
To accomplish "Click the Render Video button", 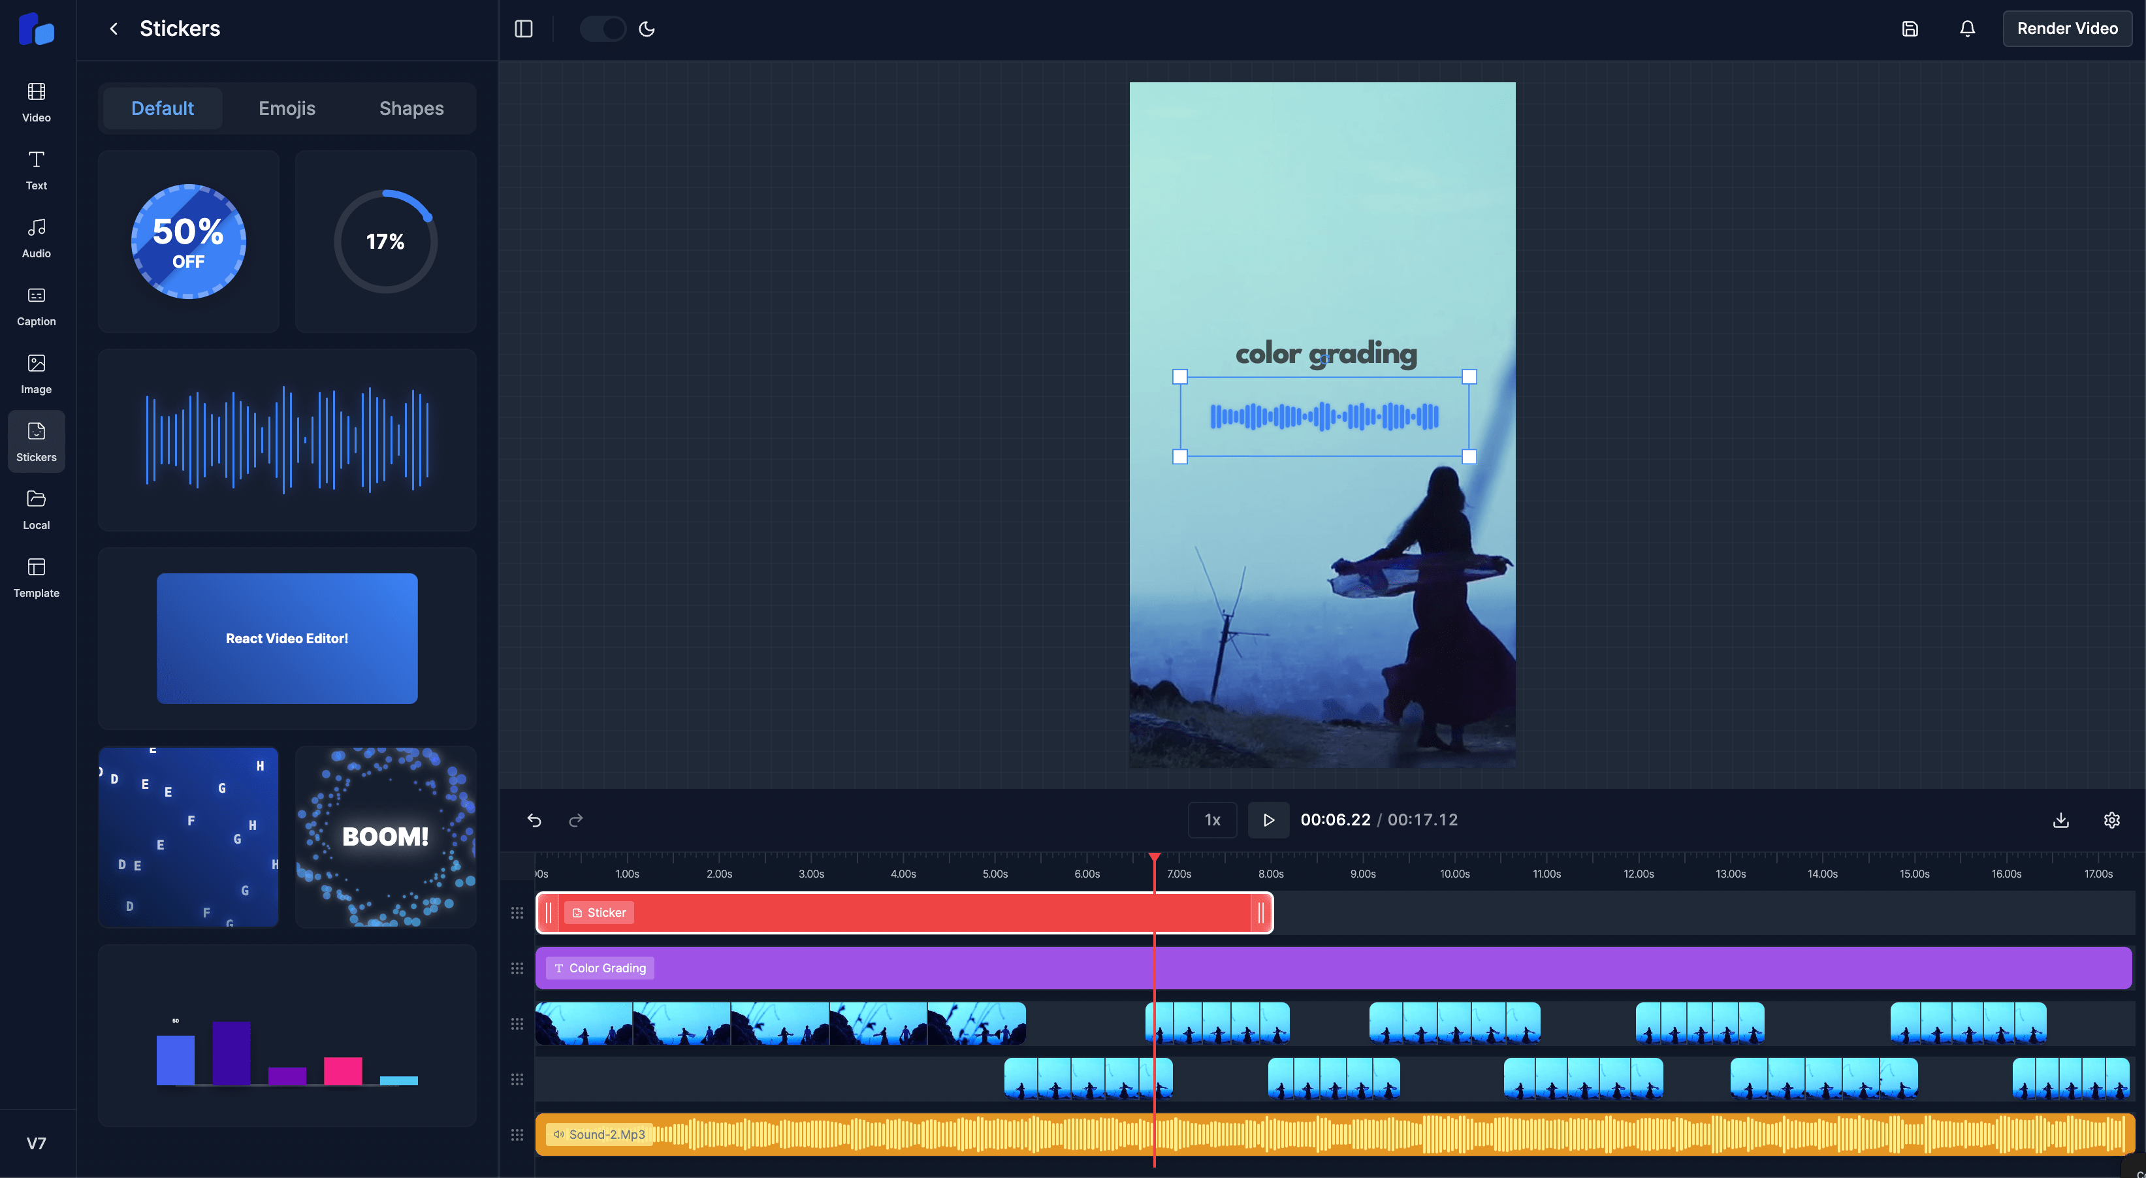I will click(x=2067, y=27).
